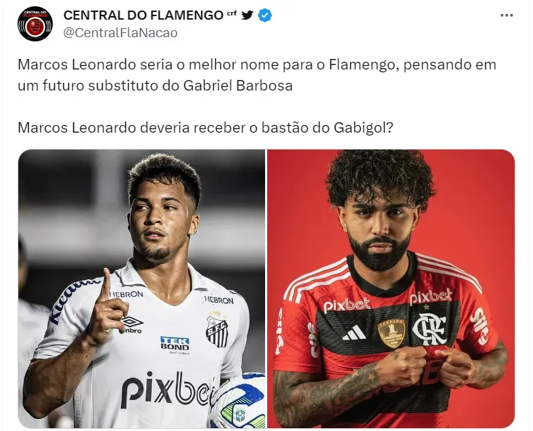Click the tweet text mentioning Gabriel Barbosa
Viewport: 533px width, 431px height.
pos(257,75)
